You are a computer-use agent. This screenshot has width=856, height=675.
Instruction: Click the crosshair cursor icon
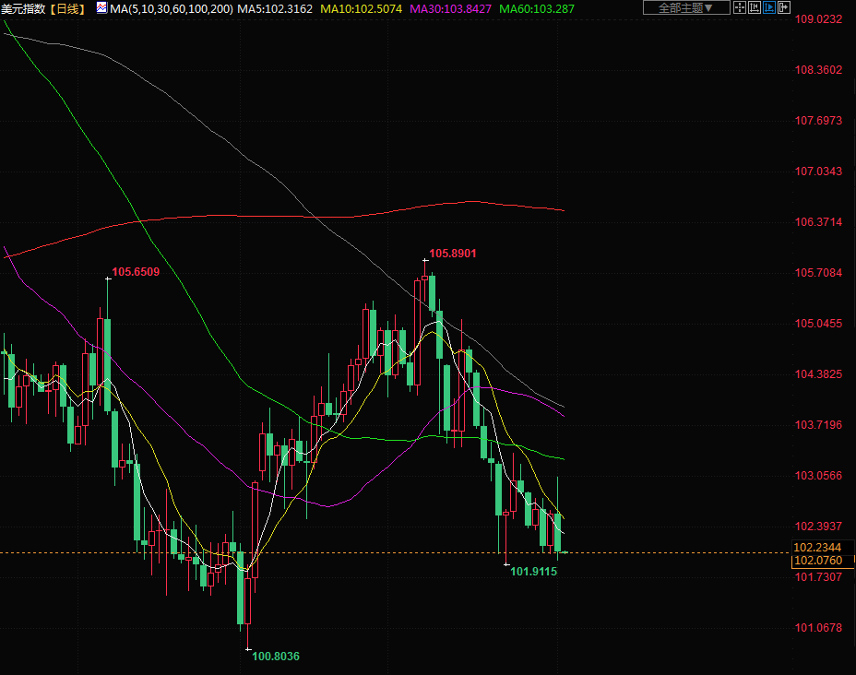click(739, 8)
